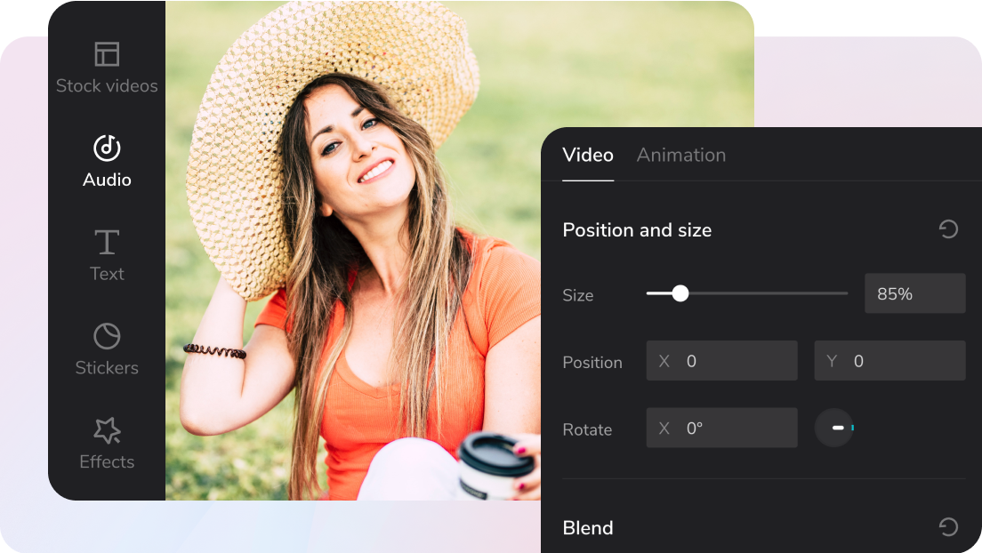Select the Audio music note icon

(107, 148)
